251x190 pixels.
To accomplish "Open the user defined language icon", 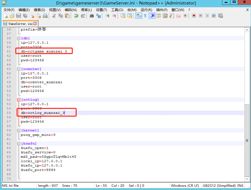I will coord(158,16).
